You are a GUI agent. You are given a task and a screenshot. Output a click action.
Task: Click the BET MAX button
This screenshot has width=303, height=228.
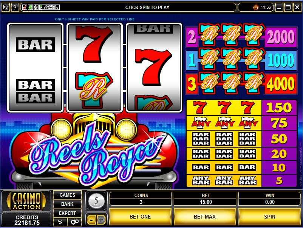coord(205,217)
